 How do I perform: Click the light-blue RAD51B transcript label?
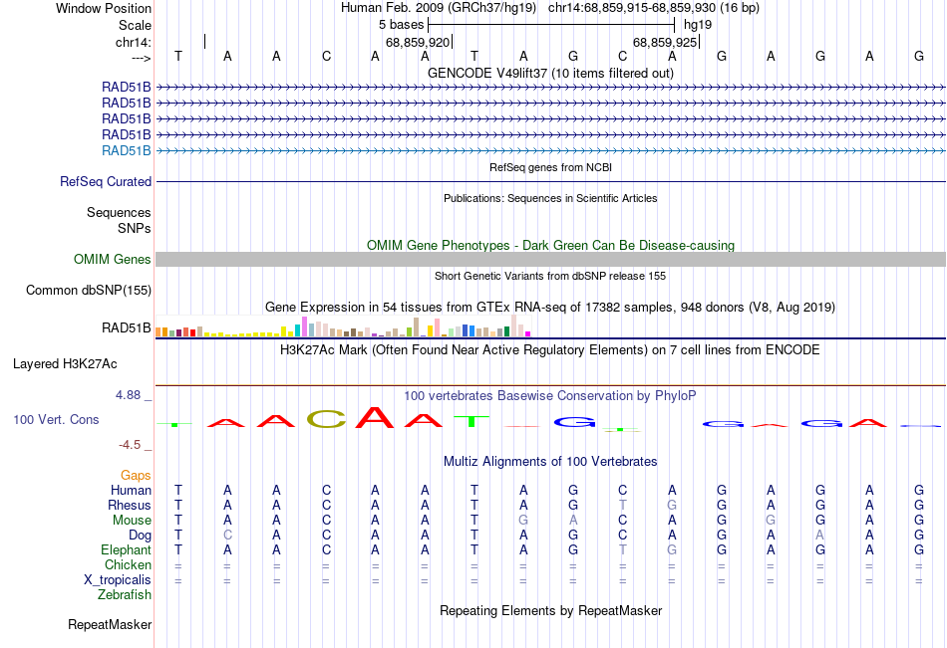coord(126,151)
